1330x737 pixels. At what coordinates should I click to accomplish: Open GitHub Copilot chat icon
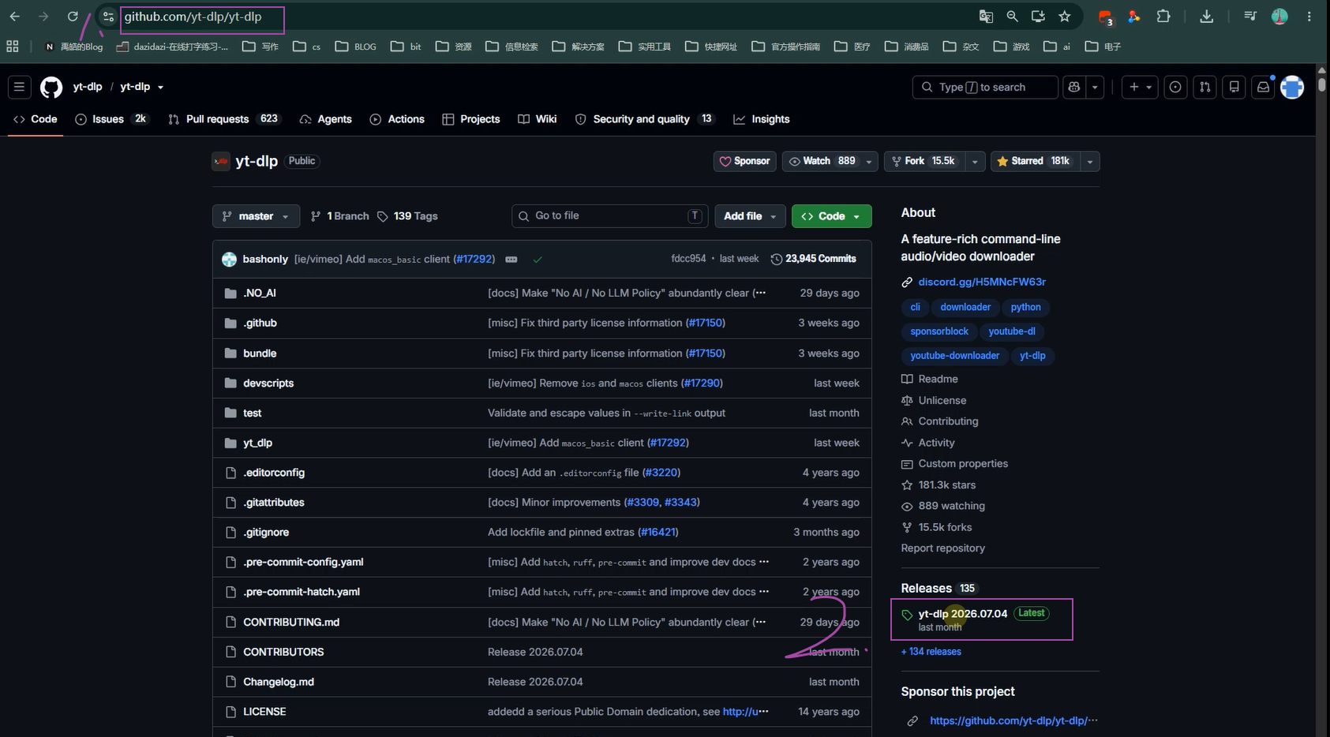click(1074, 87)
